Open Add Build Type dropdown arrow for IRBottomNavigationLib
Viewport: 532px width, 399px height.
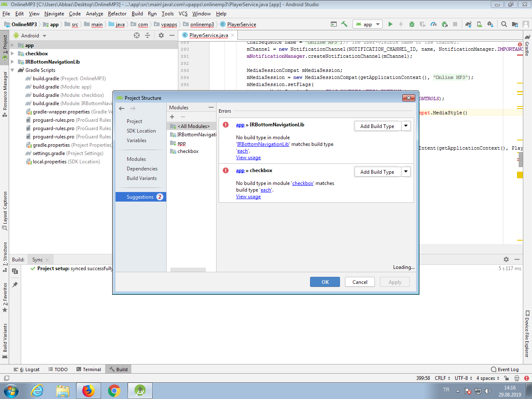406,126
